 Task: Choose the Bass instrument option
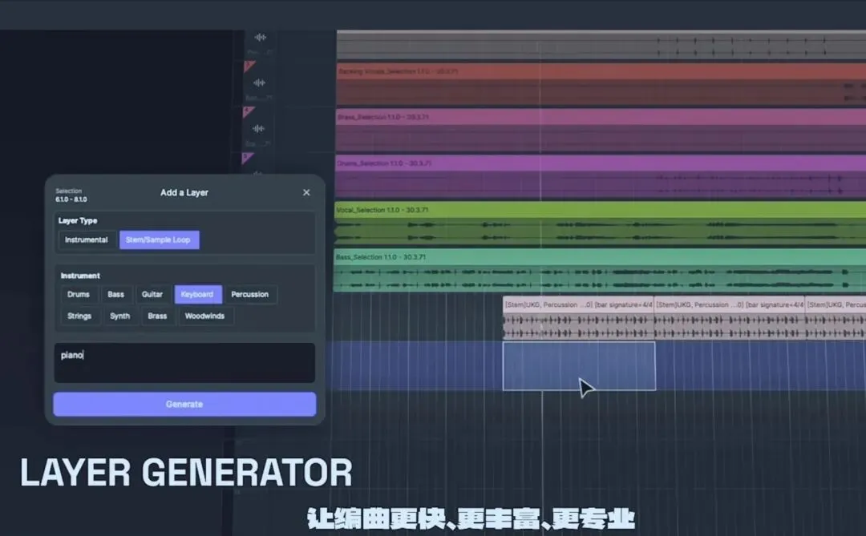[116, 295]
